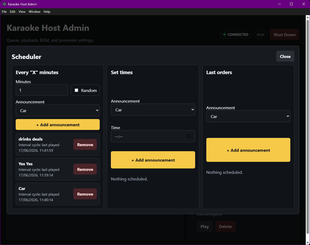Open the View menu
This screenshot has height=245, width=310.
click(22, 12)
